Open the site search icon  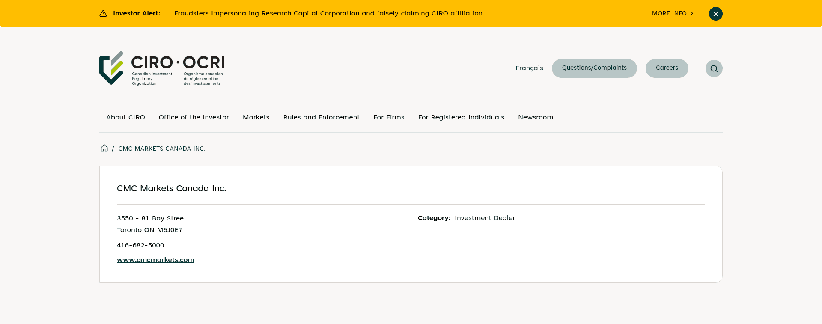coord(714,68)
